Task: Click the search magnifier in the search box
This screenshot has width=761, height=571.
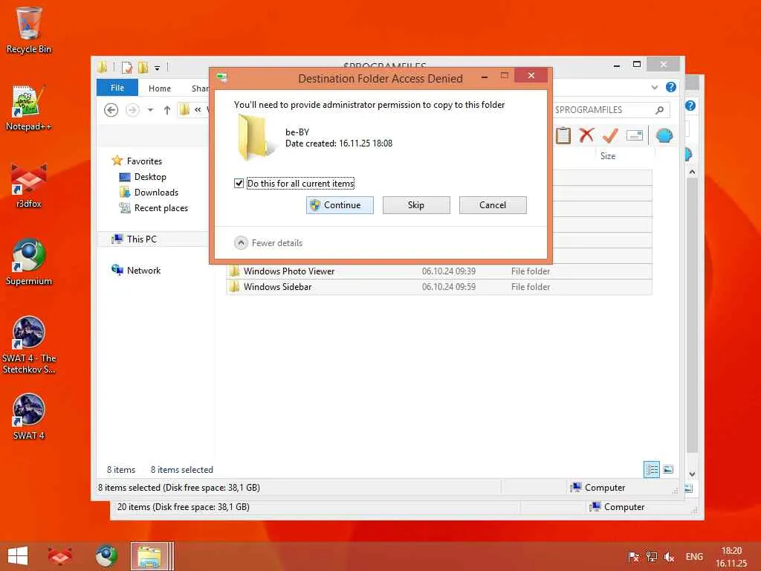Action: (659, 110)
